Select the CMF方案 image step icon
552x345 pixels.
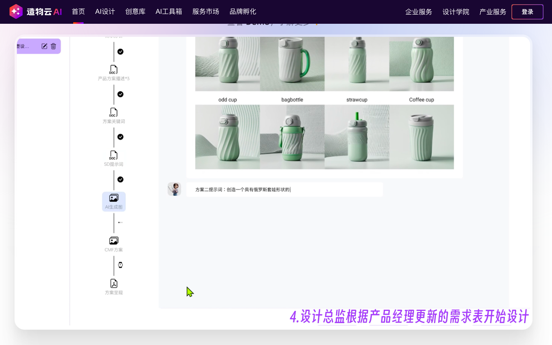(x=114, y=241)
